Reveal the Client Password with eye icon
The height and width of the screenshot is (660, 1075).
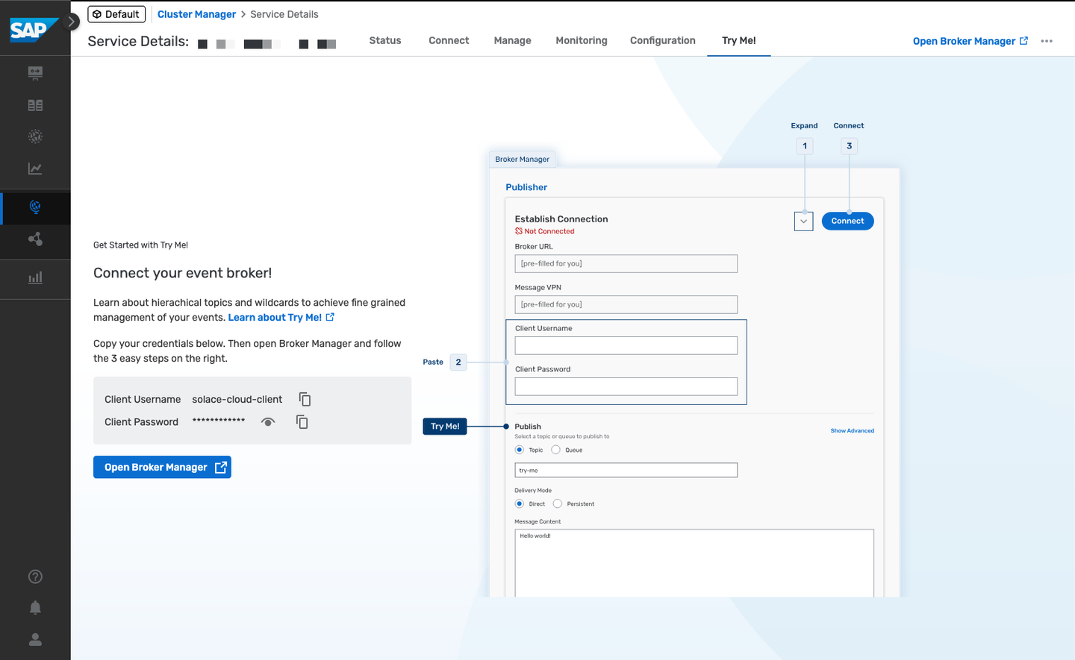pos(268,422)
